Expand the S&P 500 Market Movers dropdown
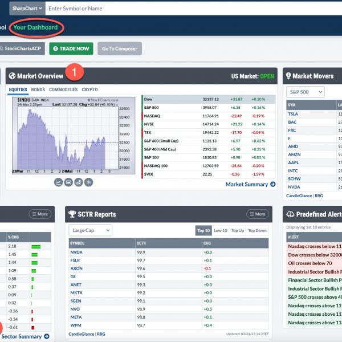The height and width of the screenshot is (342, 342). coord(305,92)
